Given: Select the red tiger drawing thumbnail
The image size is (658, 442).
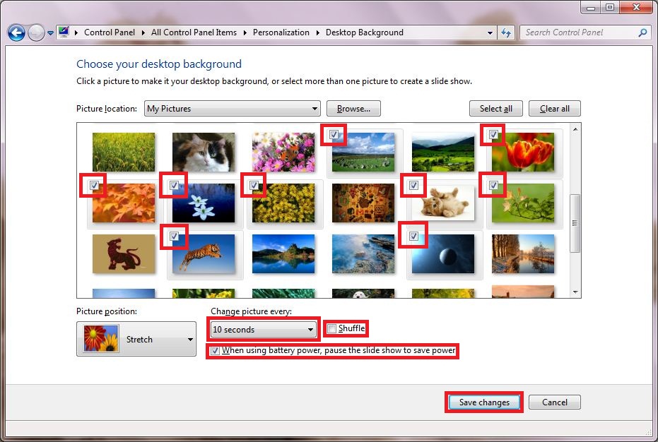Looking at the screenshot, I should coord(124,253).
